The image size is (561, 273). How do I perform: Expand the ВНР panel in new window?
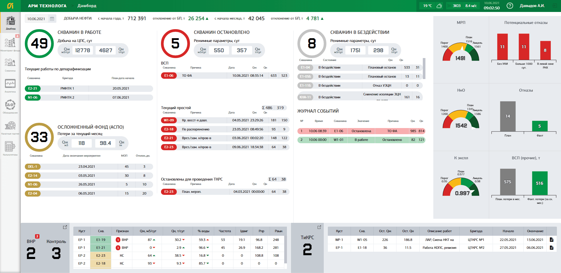pyautogui.click(x=65, y=227)
